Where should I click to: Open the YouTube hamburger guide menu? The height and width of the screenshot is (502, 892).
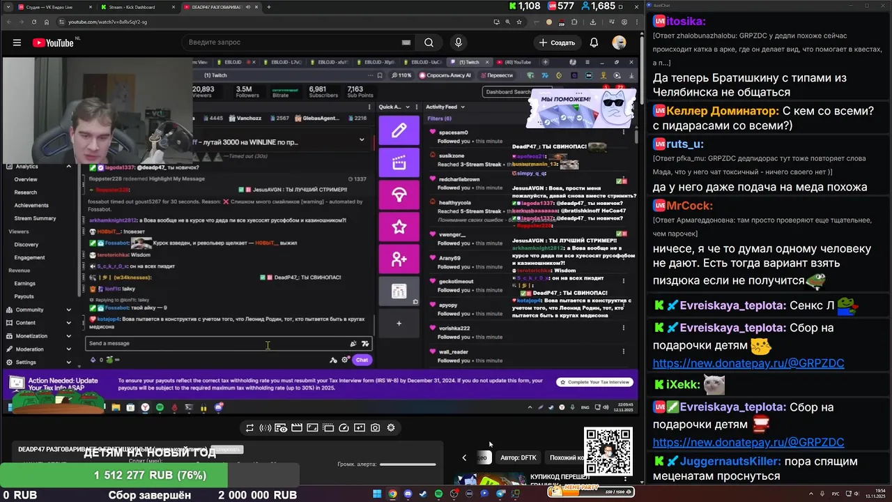tap(17, 43)
